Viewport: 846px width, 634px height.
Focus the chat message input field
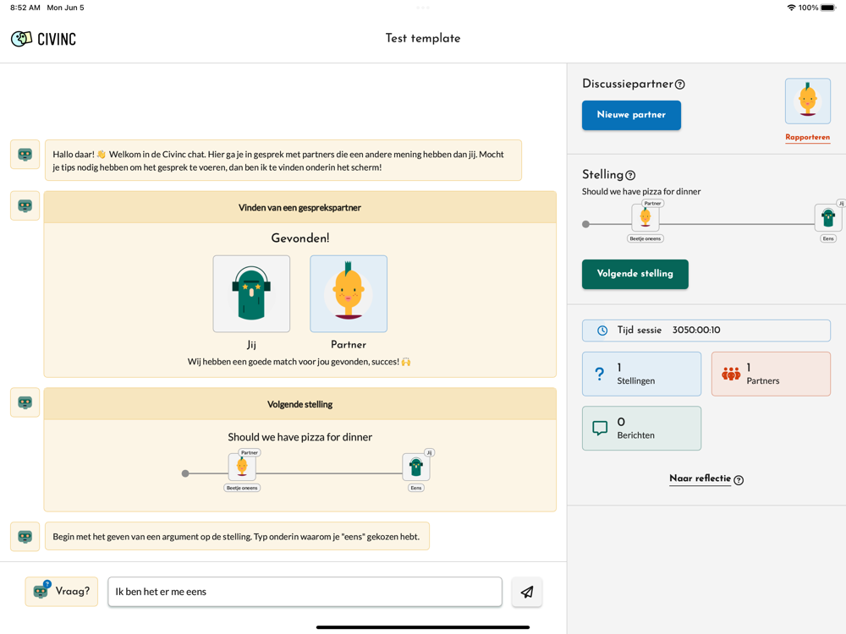(305, 592)
